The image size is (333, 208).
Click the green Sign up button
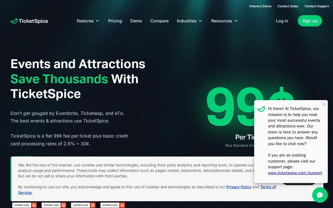(310, 21)
